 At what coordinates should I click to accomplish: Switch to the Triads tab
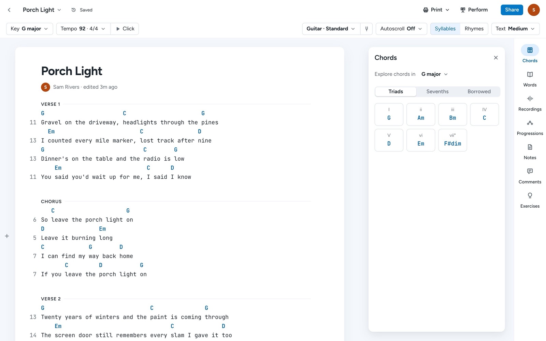click(396, 91)
